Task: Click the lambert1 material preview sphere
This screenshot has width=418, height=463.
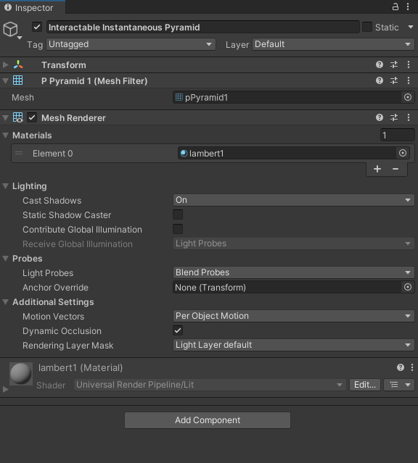Action: 21,374
